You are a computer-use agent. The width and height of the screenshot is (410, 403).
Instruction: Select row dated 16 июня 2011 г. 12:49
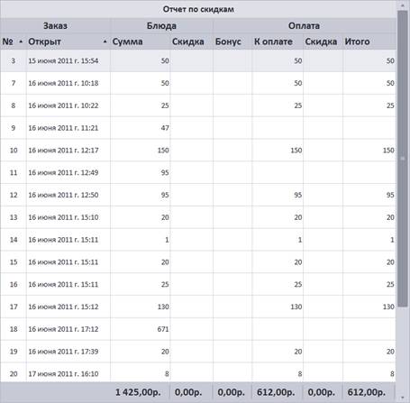(198, 172)
